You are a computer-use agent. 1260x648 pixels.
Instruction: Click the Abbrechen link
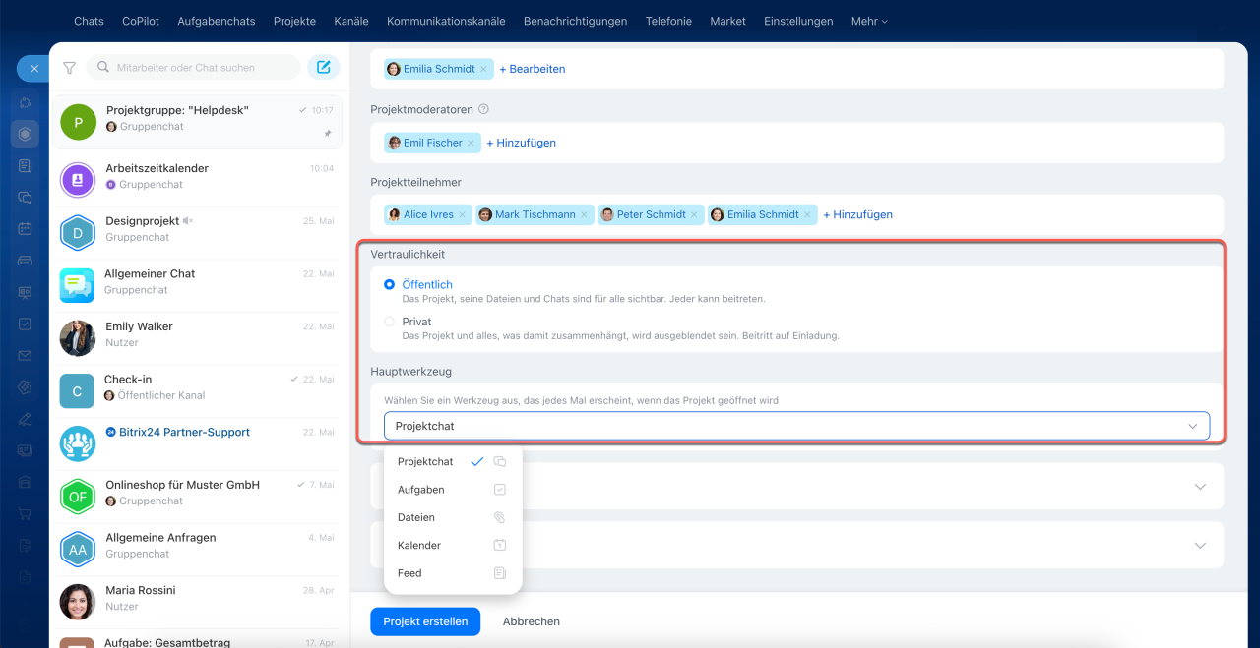point(532,621)
